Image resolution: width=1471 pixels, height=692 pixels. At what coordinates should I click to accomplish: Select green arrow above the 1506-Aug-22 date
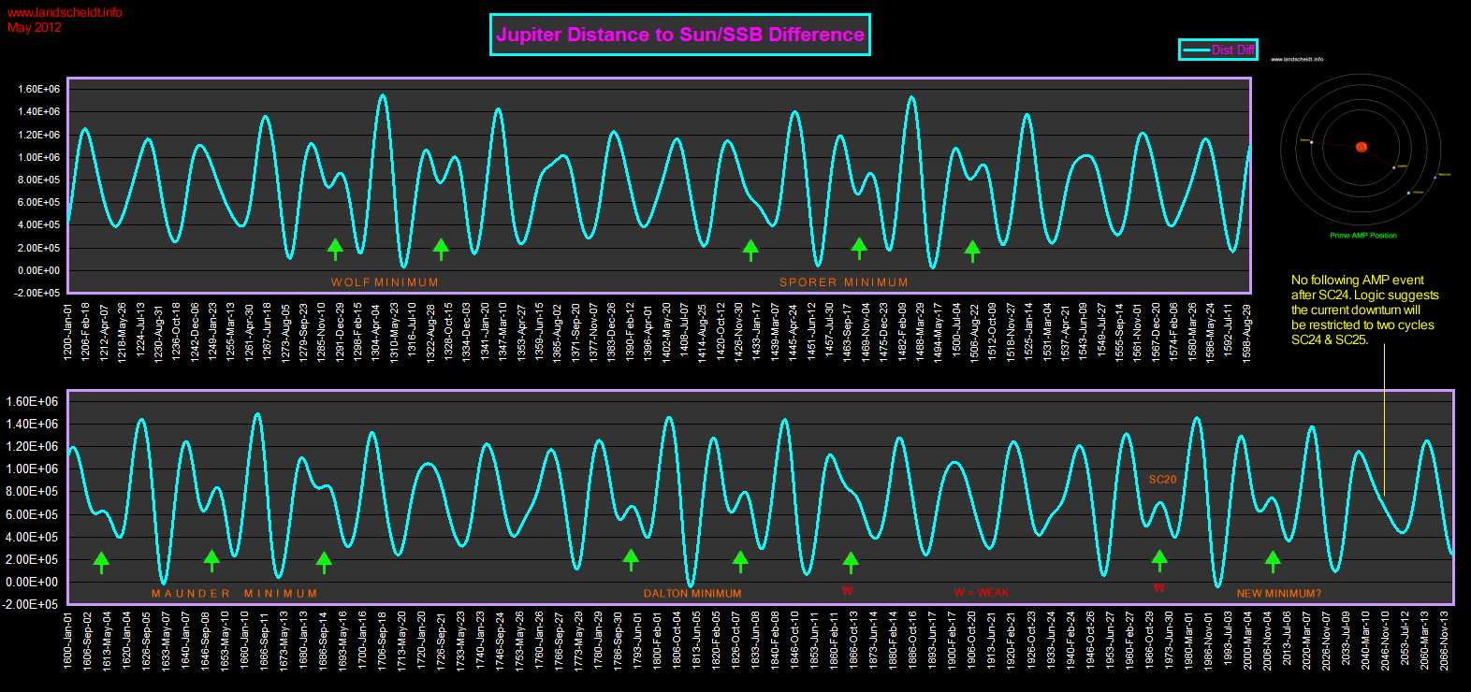coord(972,252)
